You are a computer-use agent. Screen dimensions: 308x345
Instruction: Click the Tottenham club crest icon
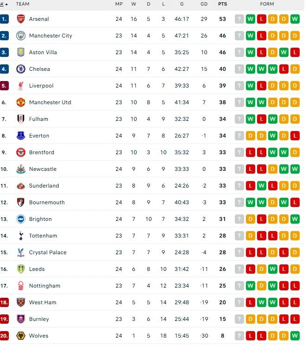20,236
